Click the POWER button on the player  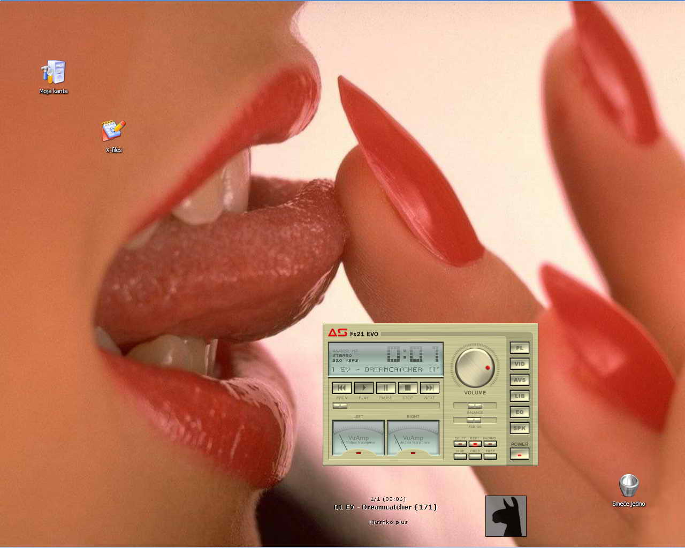click(520, 454)
